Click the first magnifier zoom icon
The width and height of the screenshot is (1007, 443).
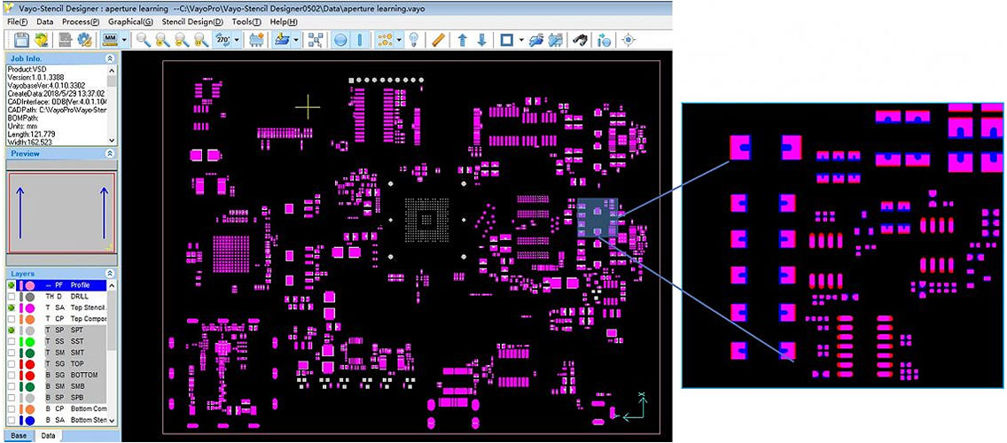(x=143, y=40)
